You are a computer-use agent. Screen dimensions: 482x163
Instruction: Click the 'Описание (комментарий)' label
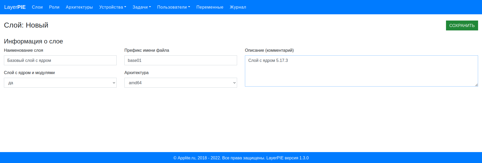pyautogui.click(x=269, y=50)
